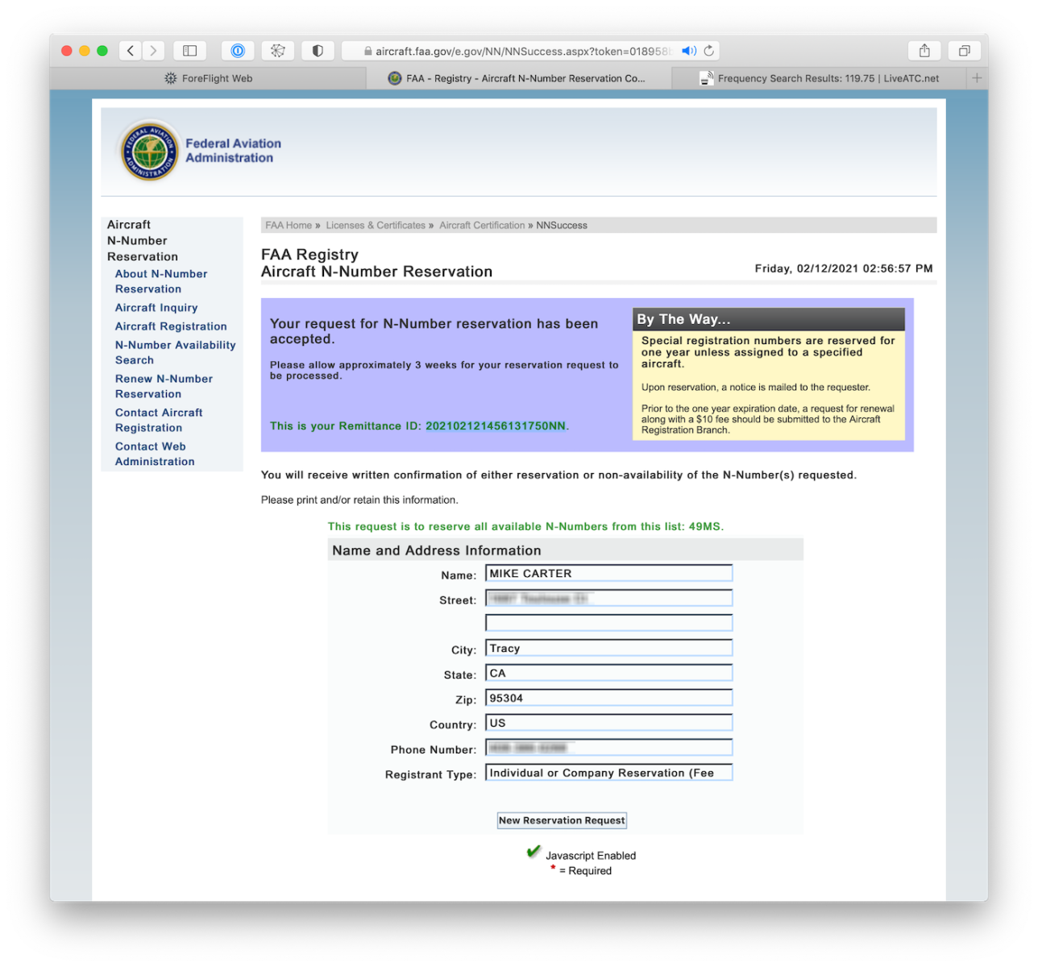Click the State field showing CA
The width and height of the screenshot is (1038, 967).
coord(608,673)
